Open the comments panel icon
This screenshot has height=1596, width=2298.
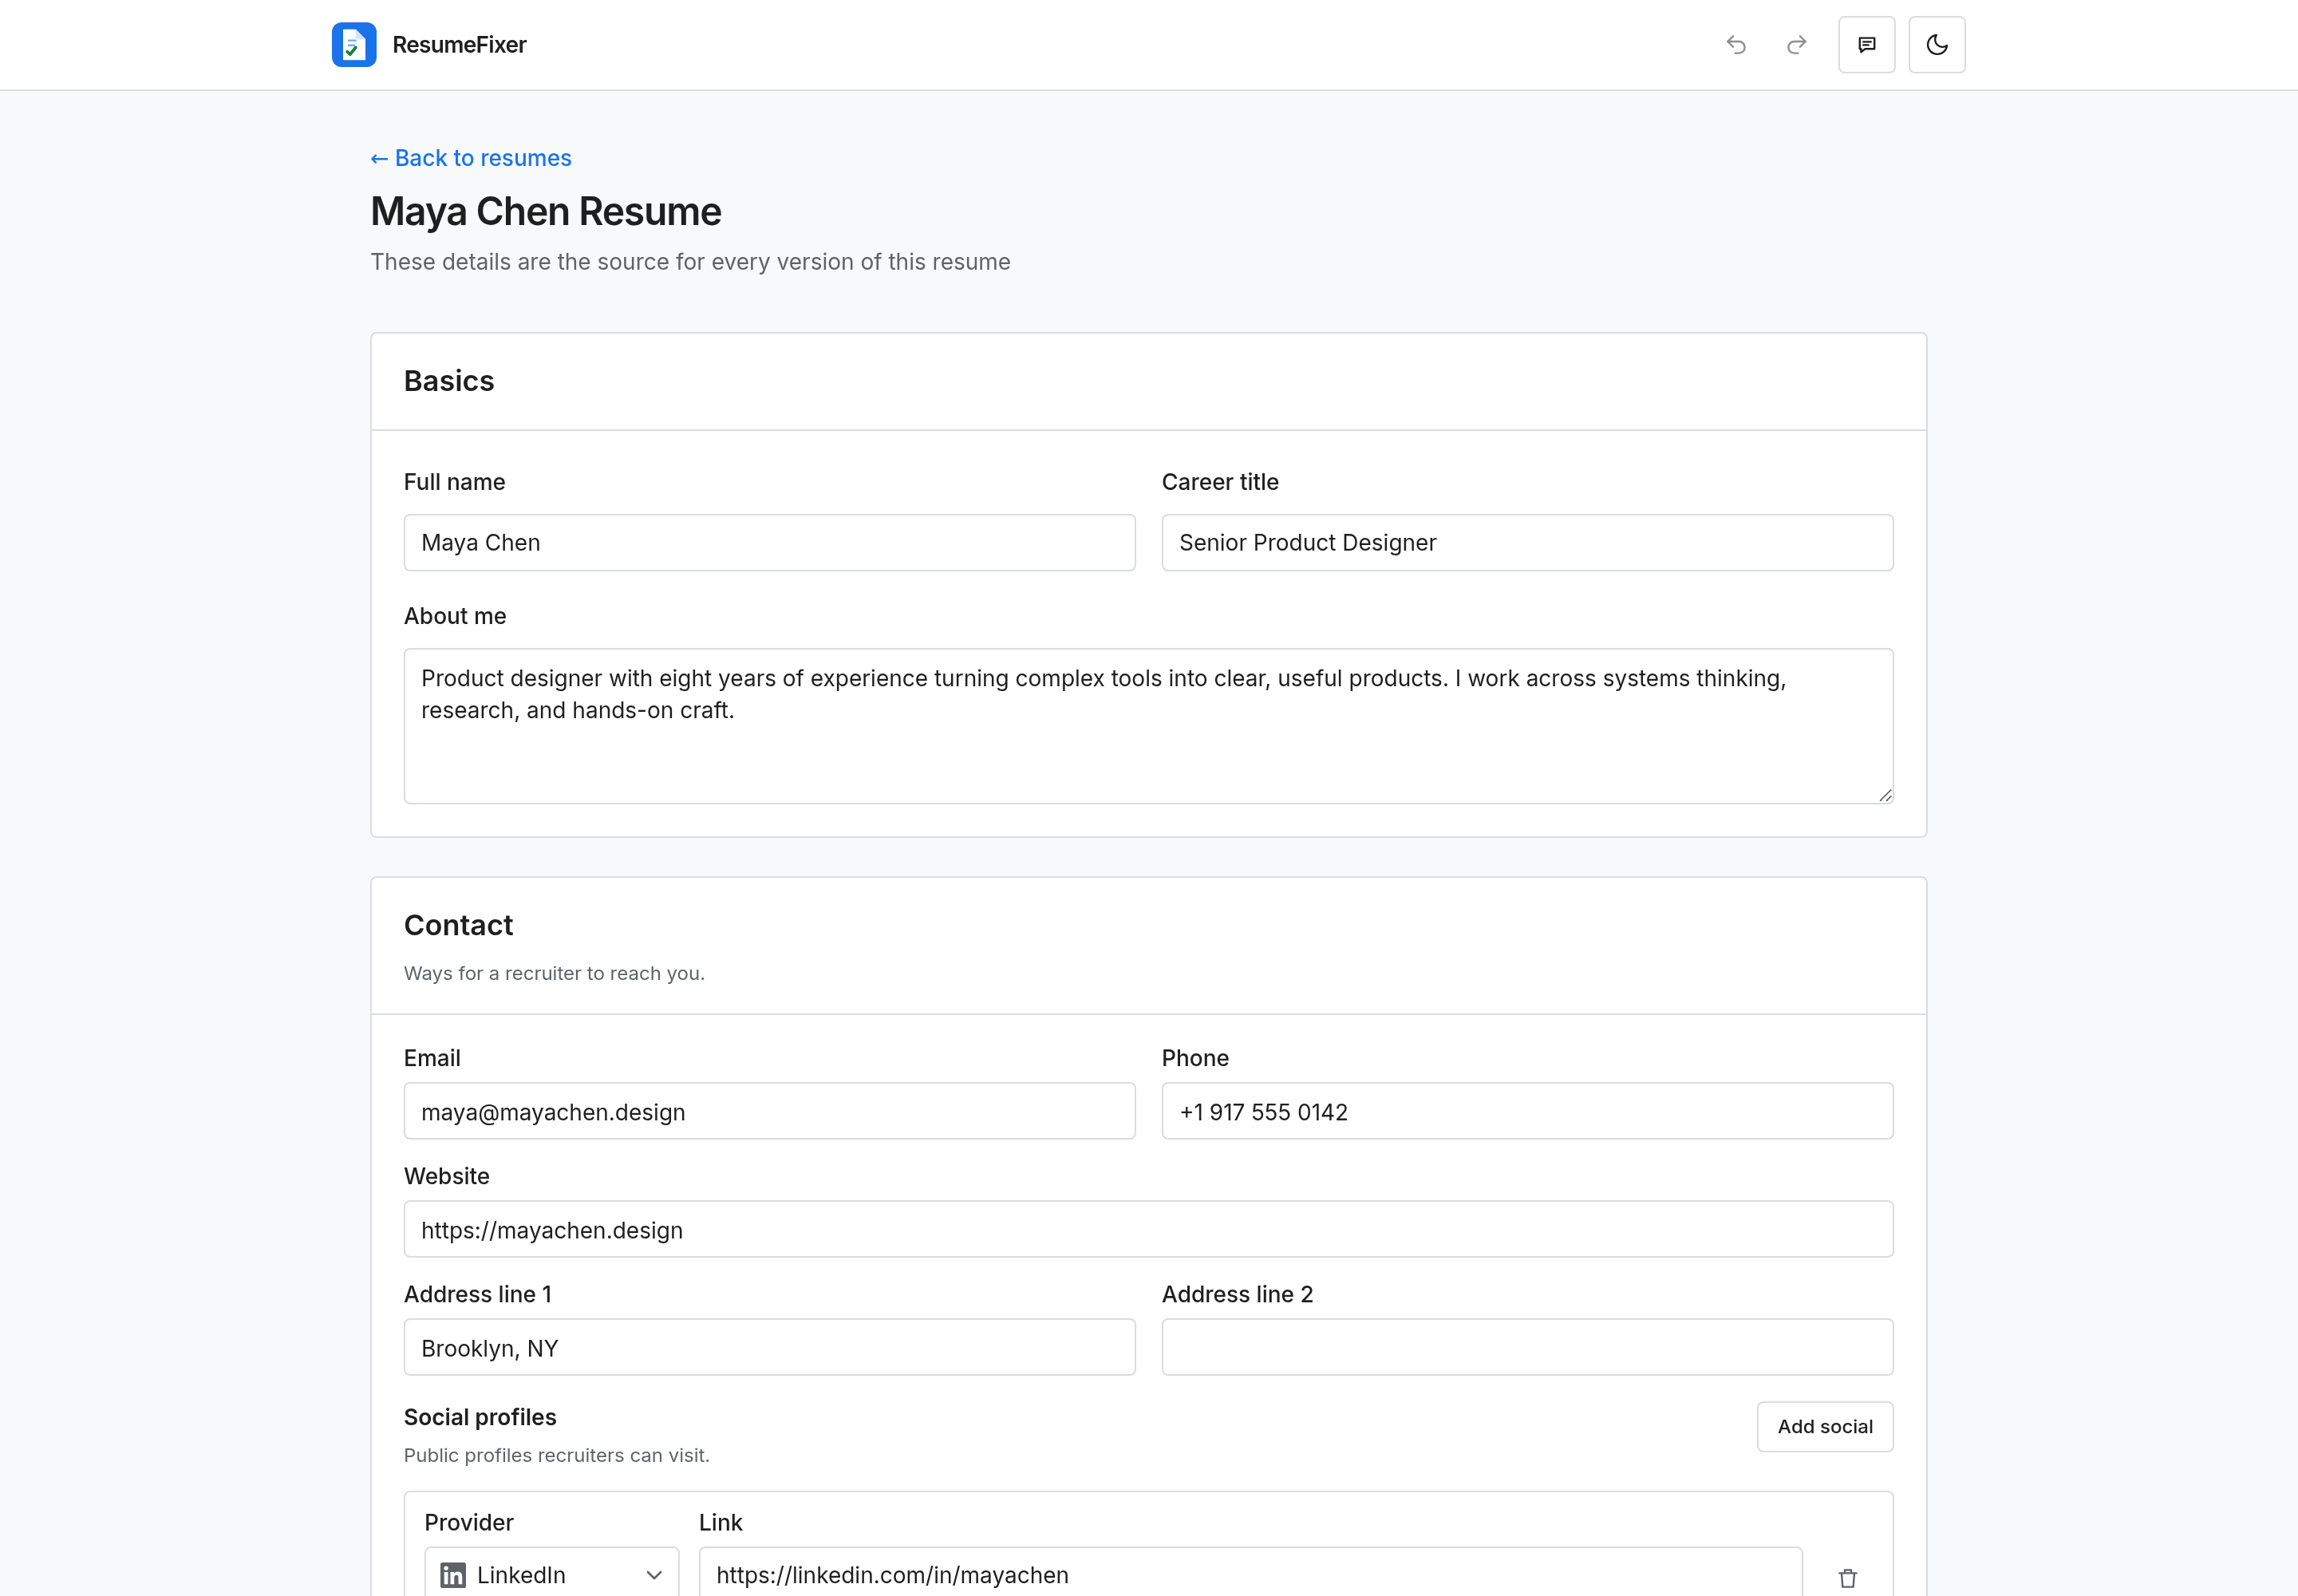click(1867, 45)
